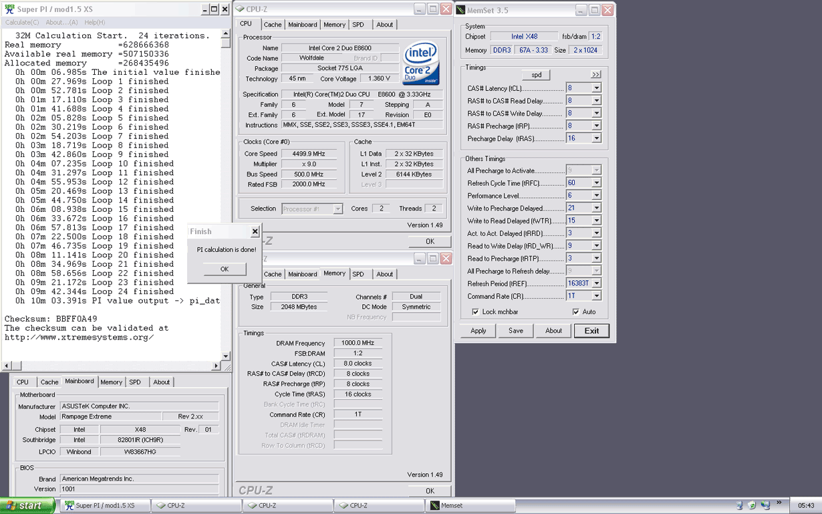Viewport: 822px width, 514px height.
Task: Switch to Cache tab in the top CPU-Z window
Action: 273,25
